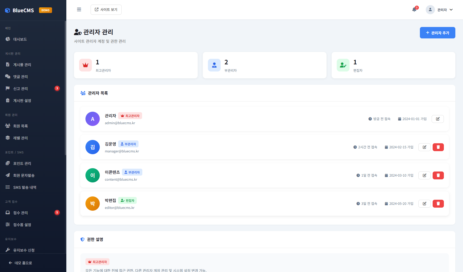463x272 pixels.
Task: Delete the 박편집 editor account
Action: click(438, 204)
